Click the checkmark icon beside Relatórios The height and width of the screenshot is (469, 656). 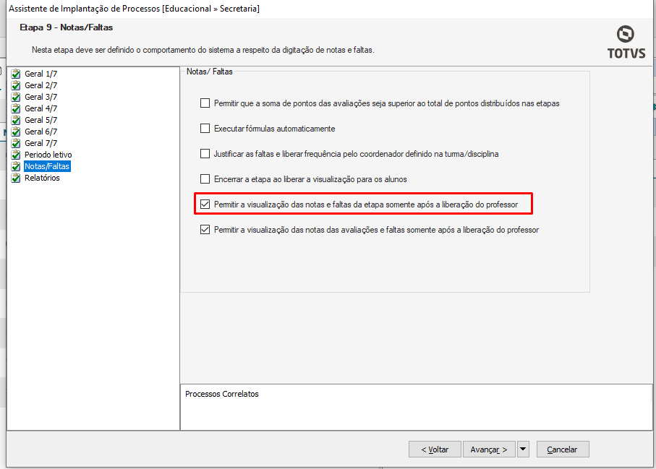point(16,178)
